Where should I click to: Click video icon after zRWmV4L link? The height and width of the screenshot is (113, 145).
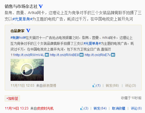click(x=47, y=55)
